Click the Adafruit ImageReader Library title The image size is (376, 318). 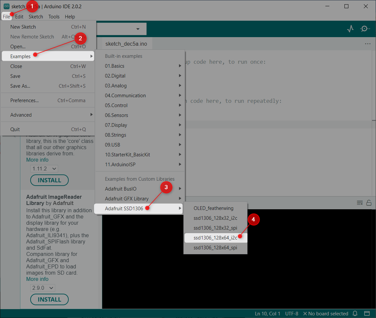(x=54, y=200)
